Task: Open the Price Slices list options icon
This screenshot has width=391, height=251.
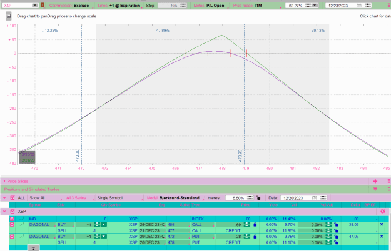Action: [388, 181]
